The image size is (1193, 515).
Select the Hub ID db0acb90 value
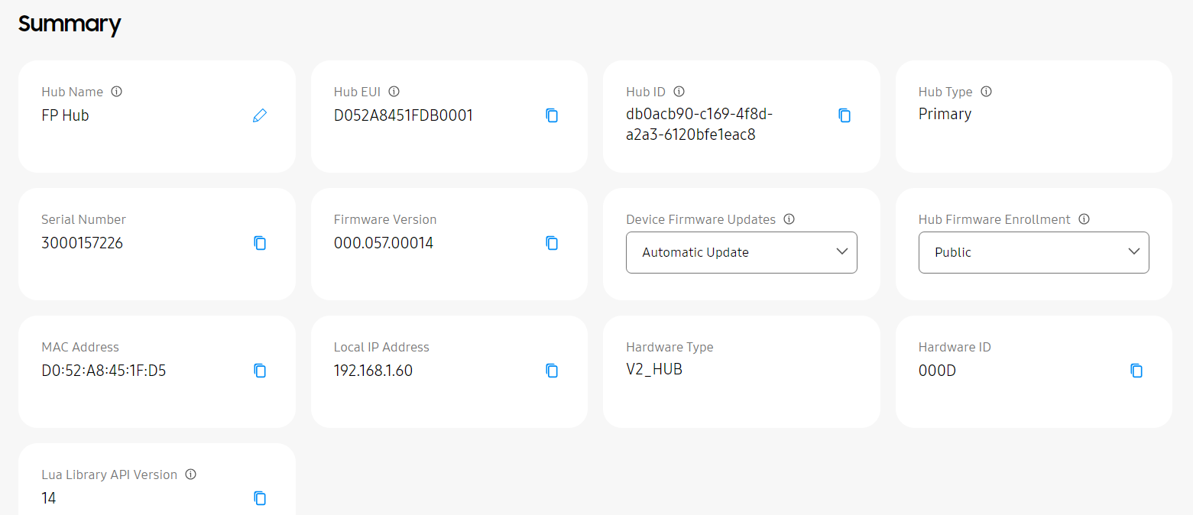click(699, 125)
